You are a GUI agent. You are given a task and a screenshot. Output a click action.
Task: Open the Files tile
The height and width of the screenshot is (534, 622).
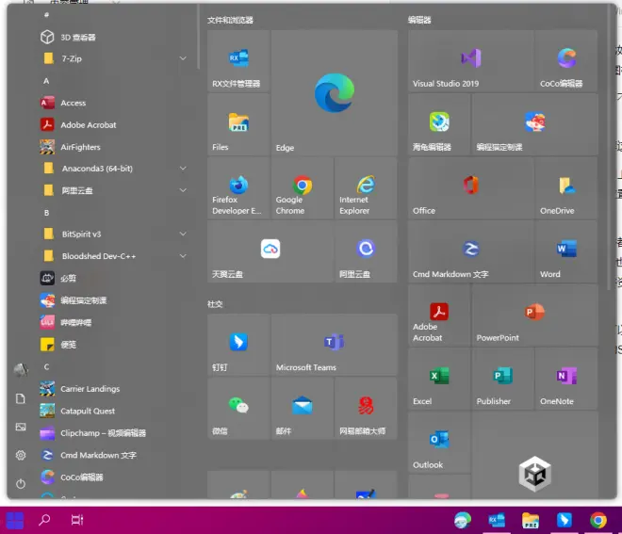(238, 124)
